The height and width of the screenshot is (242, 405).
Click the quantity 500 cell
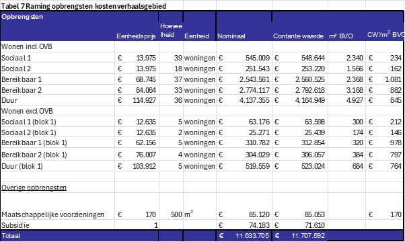click(x=176, y=214)
